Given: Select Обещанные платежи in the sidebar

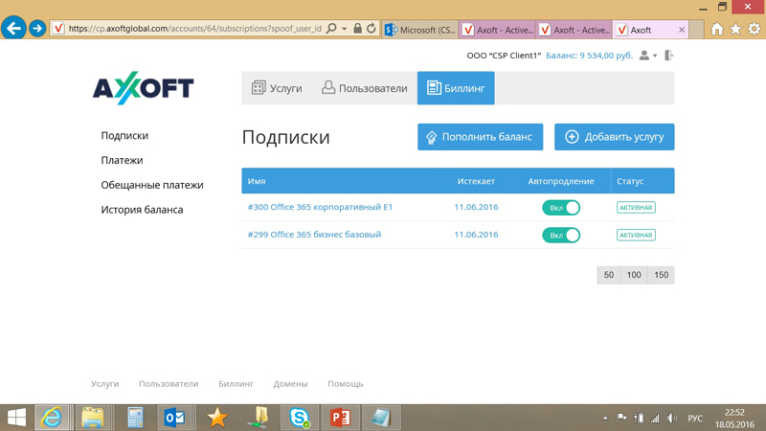Looking at the screenshot, I should (x=152, y=185).
